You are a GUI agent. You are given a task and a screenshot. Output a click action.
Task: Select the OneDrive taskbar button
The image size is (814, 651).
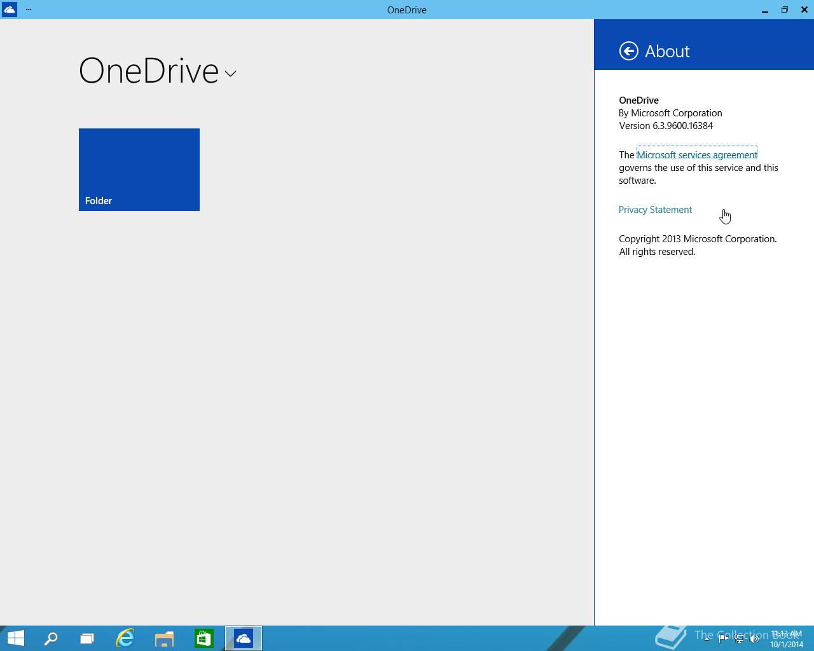pyautogui.click(x=244, y=638)
